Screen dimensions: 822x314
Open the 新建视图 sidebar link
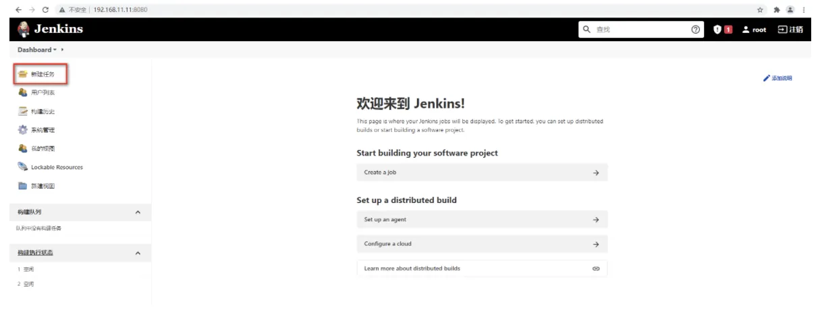pyautogui.click(x=43, y=186)
